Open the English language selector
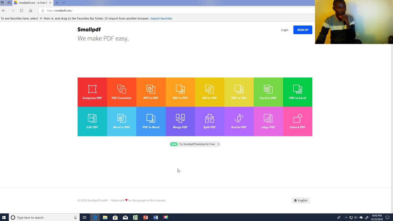393x221 pixels. coord(301,200)
